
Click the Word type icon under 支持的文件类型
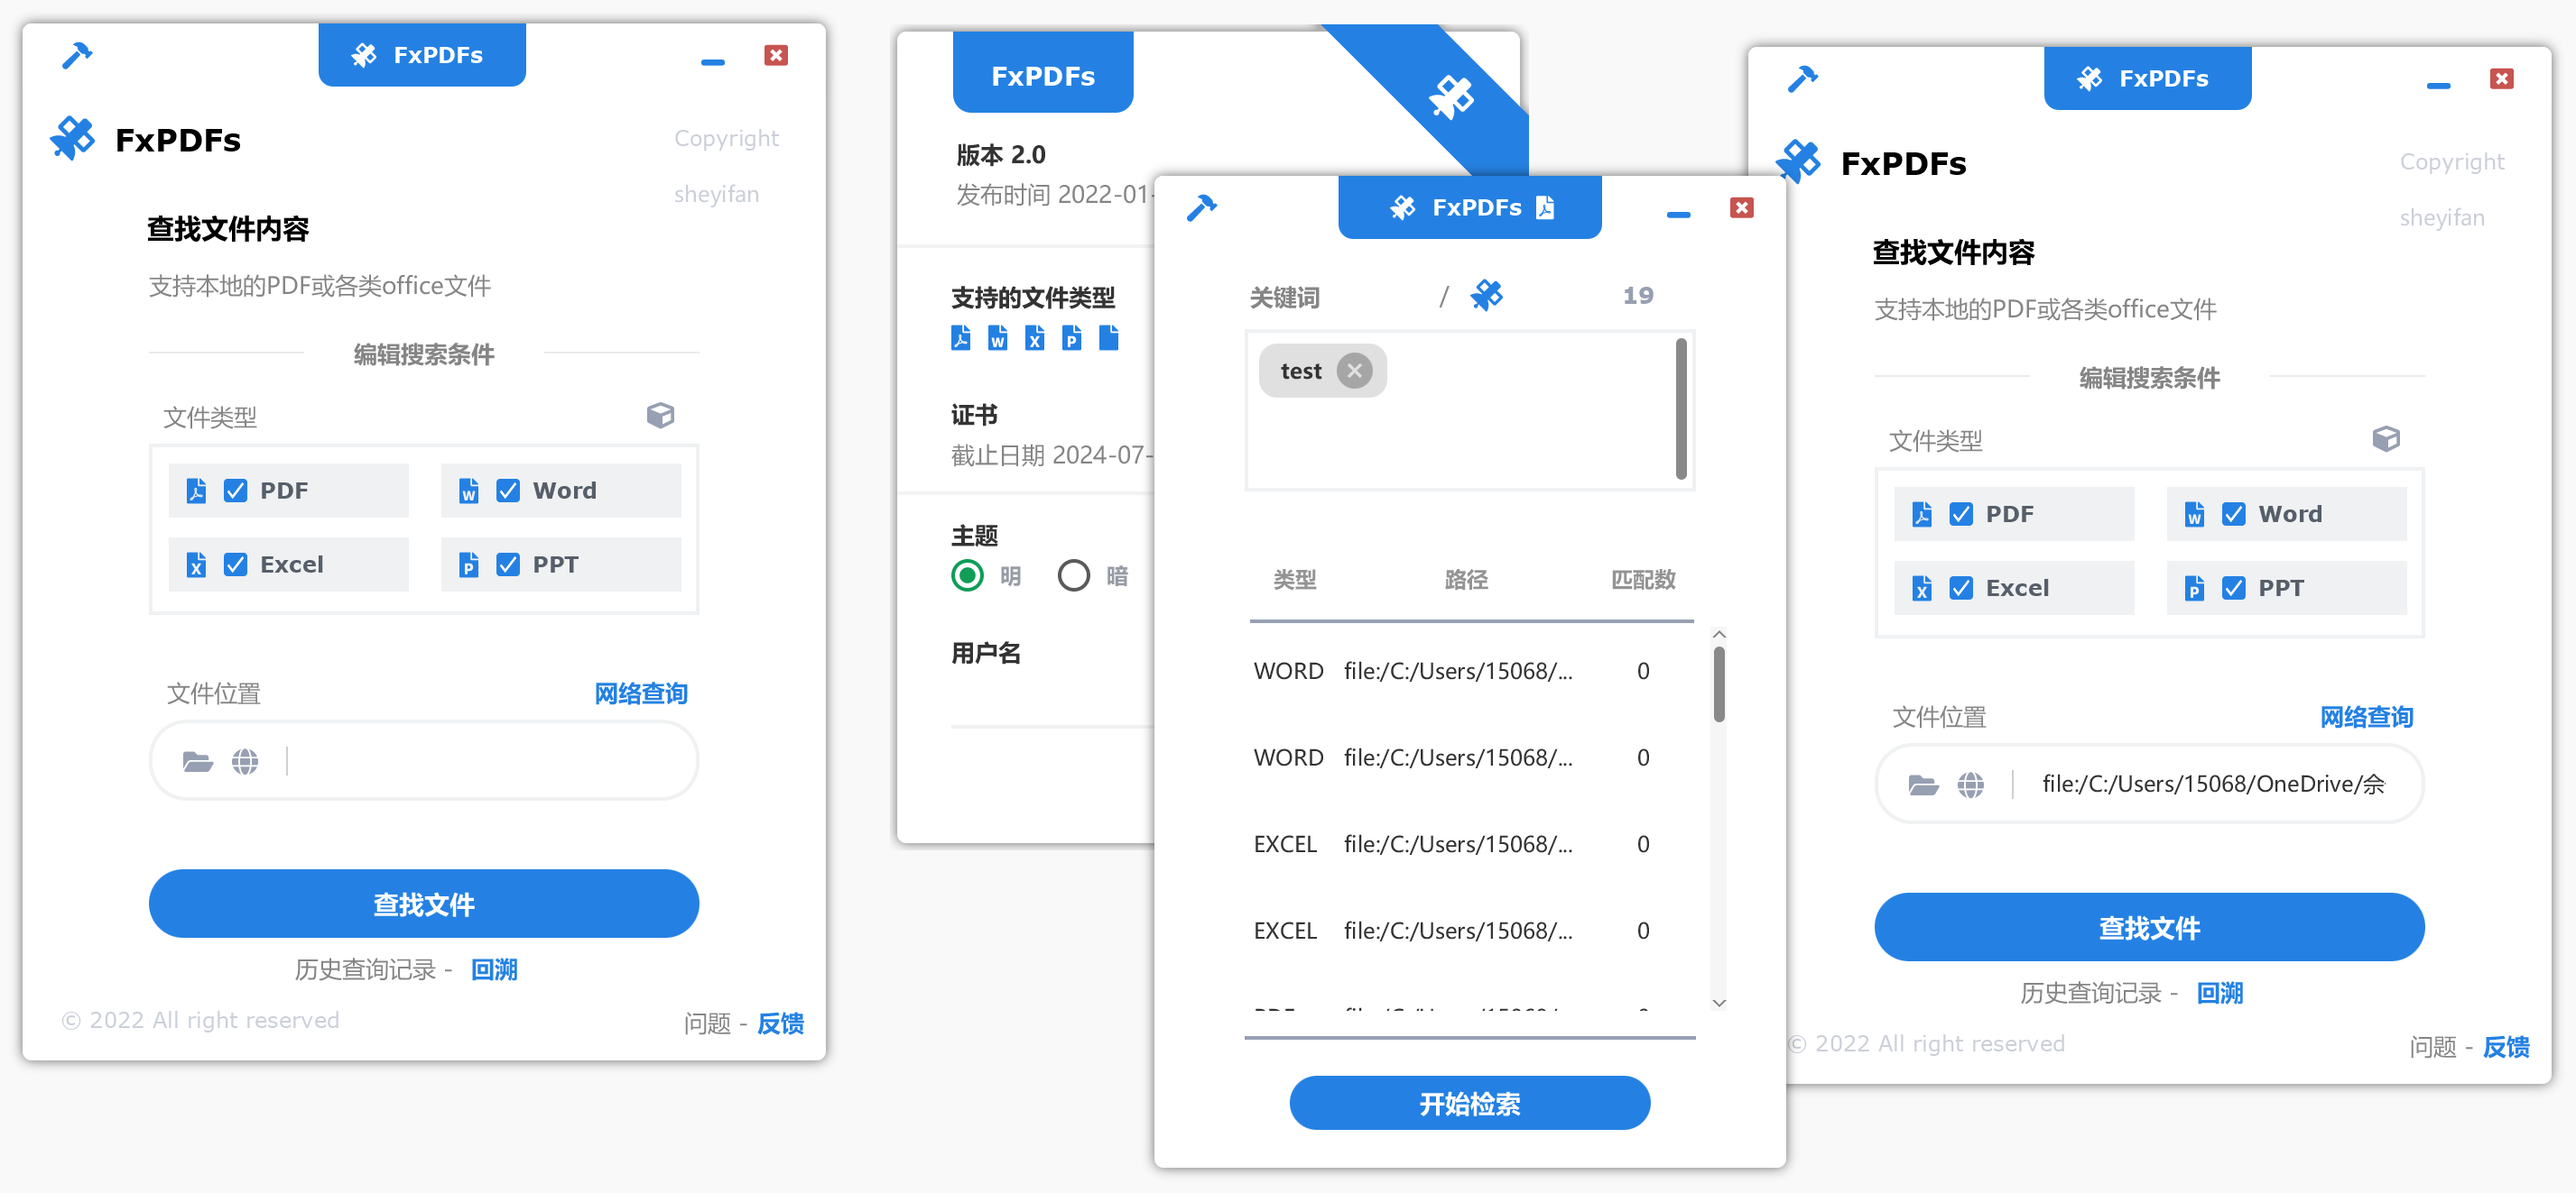pyautogui.click(x=998, y=338)
